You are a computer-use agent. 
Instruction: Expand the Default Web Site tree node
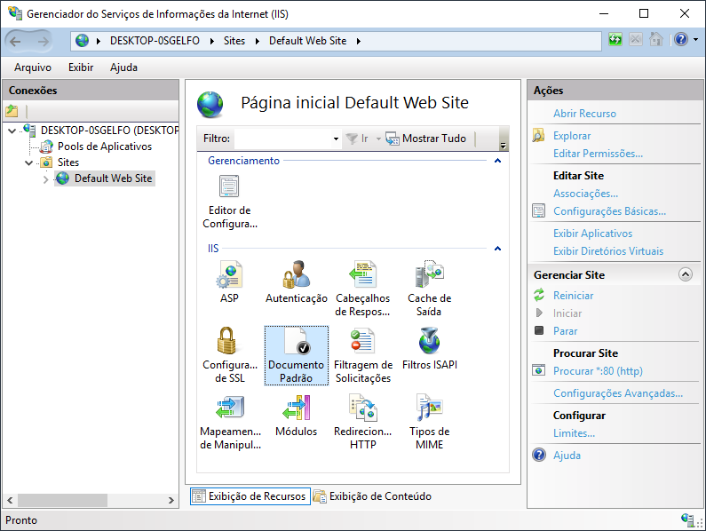46,179
